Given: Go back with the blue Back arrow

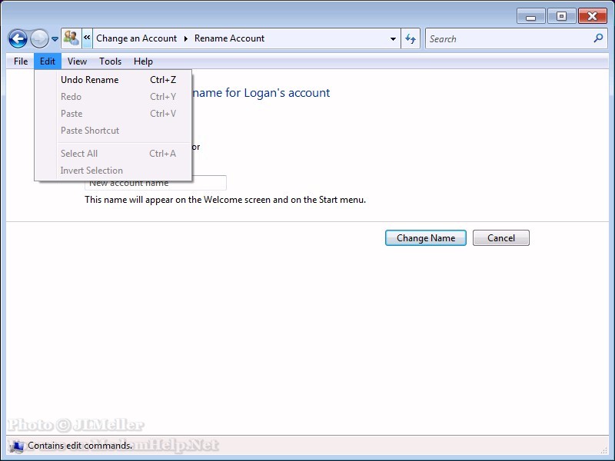Looking at the screenshot, I should 18,39.
